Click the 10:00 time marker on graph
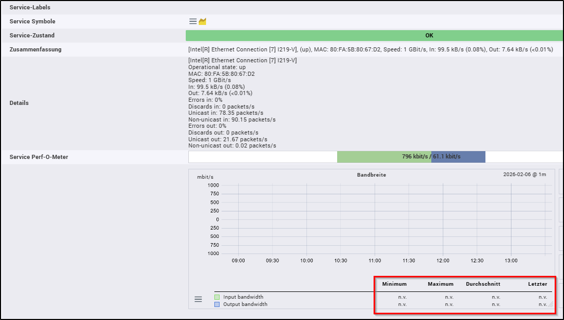The height and width of the screenshot is (320, 564). point(306,261)
